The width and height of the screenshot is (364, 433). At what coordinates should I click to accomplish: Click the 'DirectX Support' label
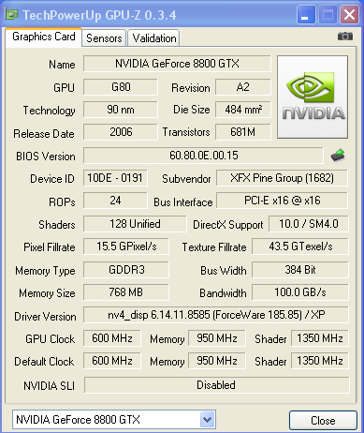[228, 225]
